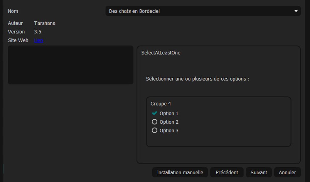Click the Installation manuelle button

180,173
